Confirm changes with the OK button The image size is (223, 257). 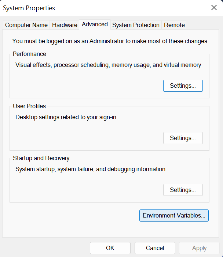pyautogui.click(x=110, y=248)
